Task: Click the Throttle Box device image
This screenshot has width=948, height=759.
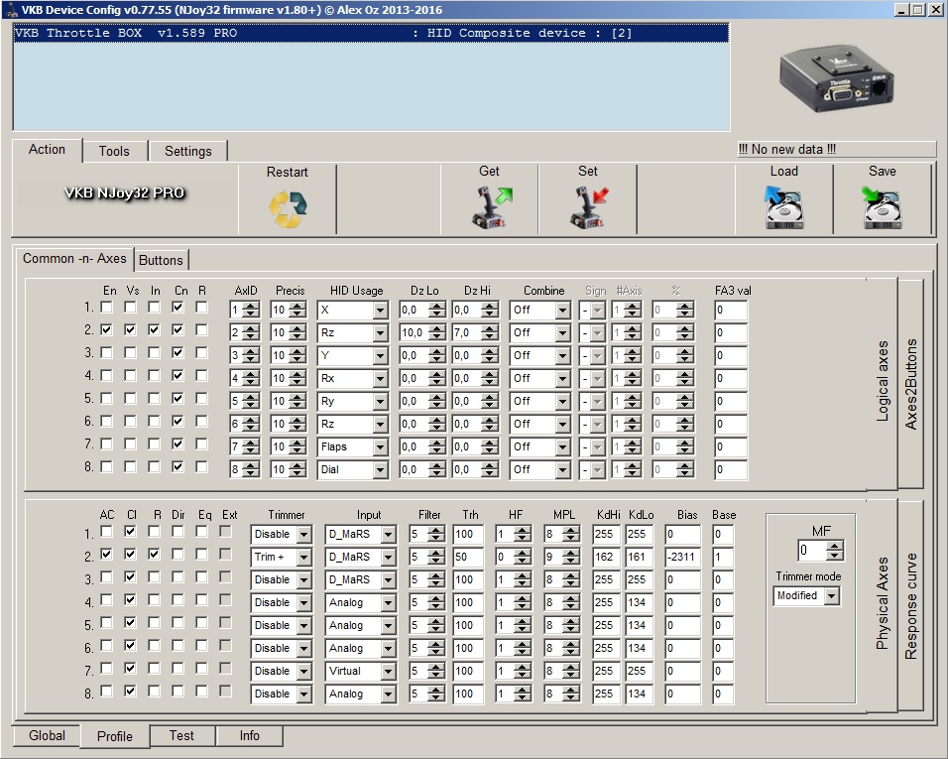Action: (838, 79)
